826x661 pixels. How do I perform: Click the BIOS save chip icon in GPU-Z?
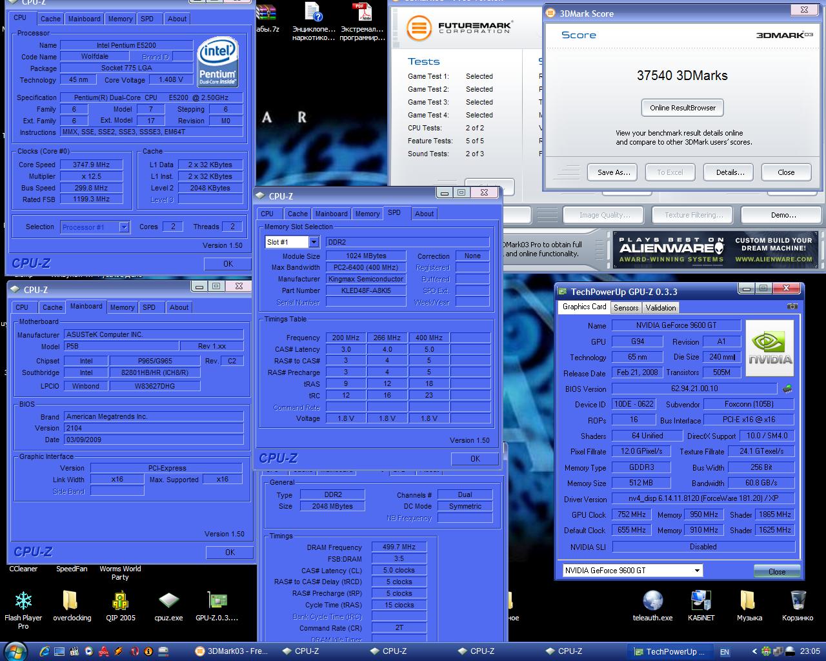coord(787,389)
